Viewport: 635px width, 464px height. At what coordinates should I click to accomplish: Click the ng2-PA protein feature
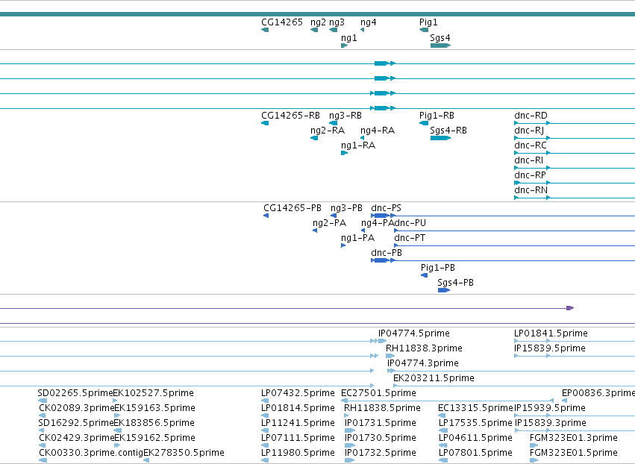click(x=315, y=231)
